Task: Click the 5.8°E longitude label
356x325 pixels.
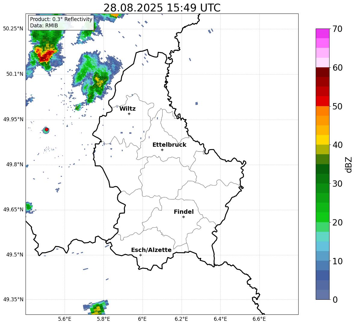Action: (x=103, y=319)
